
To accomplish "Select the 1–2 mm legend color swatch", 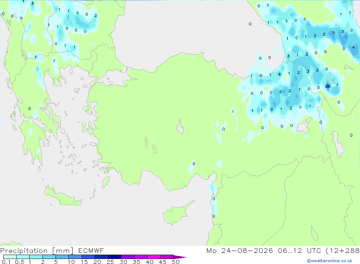I will point(36,257).
